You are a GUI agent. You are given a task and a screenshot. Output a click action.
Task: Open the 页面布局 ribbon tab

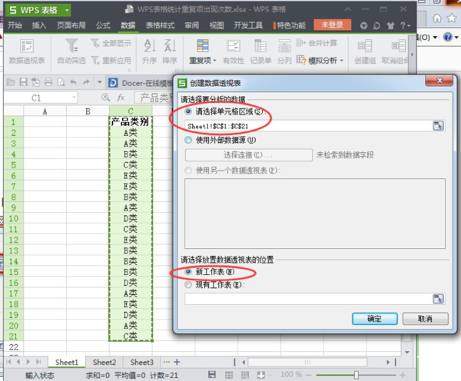(71, 25)
